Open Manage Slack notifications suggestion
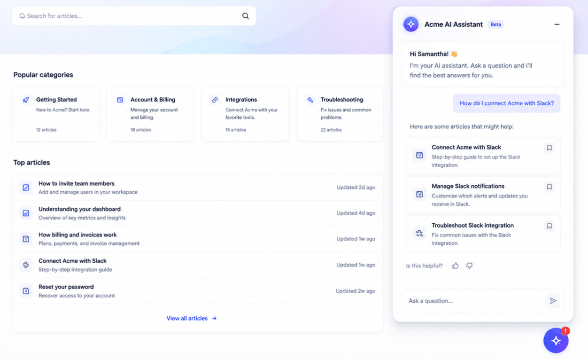Screen dimensions: 588x361 tap(483, 195)
